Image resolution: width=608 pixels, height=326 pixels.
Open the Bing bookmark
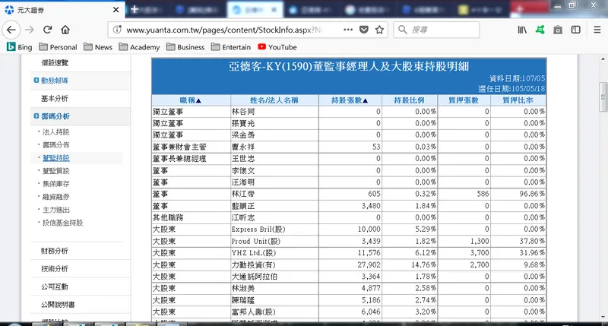pos(20,47)
